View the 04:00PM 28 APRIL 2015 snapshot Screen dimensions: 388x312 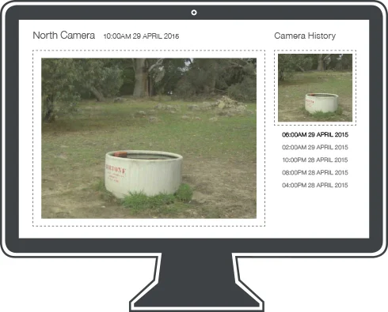[x=315, y=186]
